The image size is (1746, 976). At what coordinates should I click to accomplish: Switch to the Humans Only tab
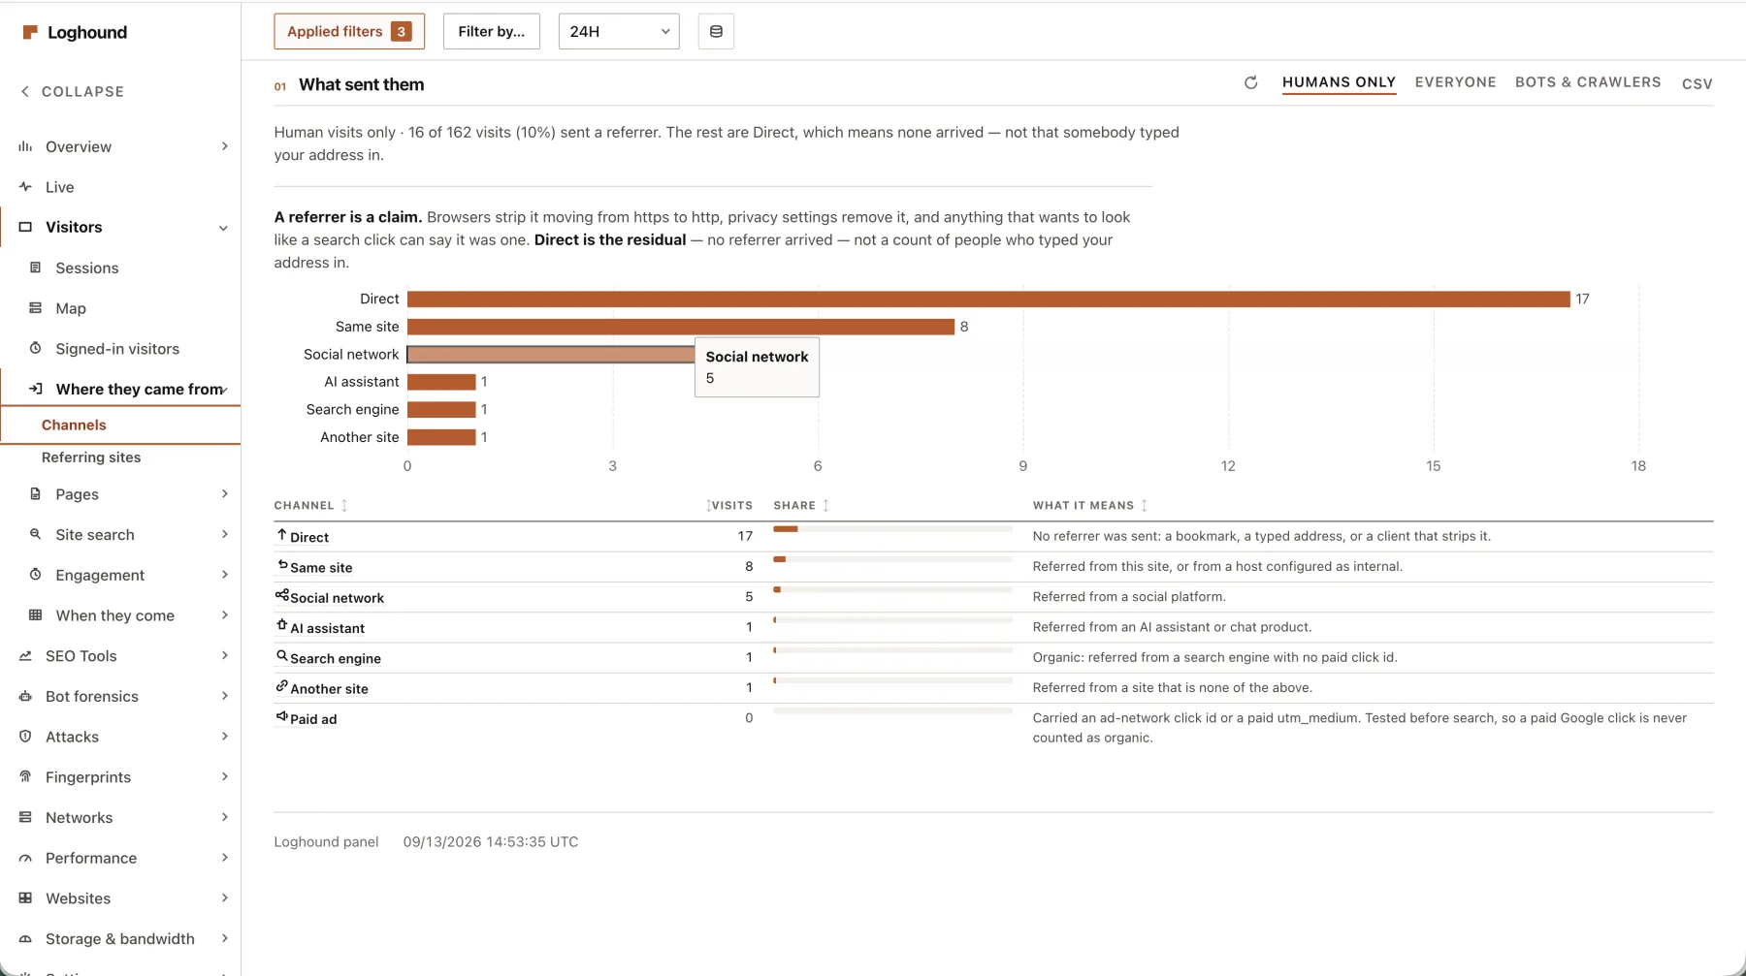click(x=1339, y=82)
